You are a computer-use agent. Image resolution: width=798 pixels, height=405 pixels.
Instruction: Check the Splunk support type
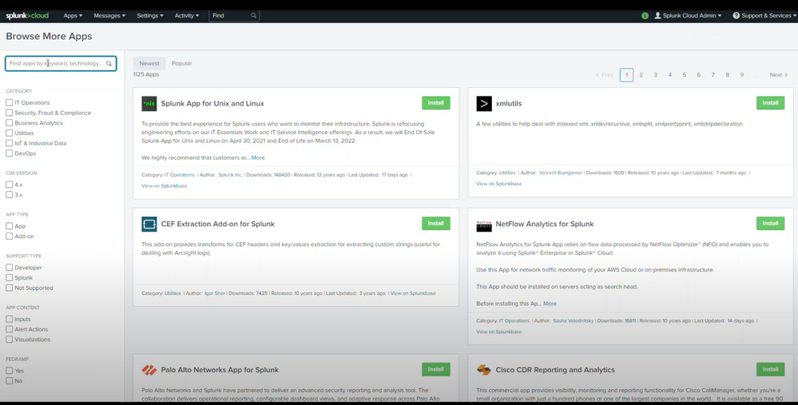click(9, 278)
